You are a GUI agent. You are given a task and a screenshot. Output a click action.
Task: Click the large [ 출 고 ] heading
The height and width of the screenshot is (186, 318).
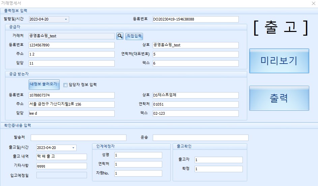click(281, 28)
